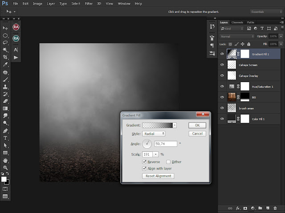
Task: Enable the Dither checkbox
Action: pyautogui.click(x=168, y=162)
